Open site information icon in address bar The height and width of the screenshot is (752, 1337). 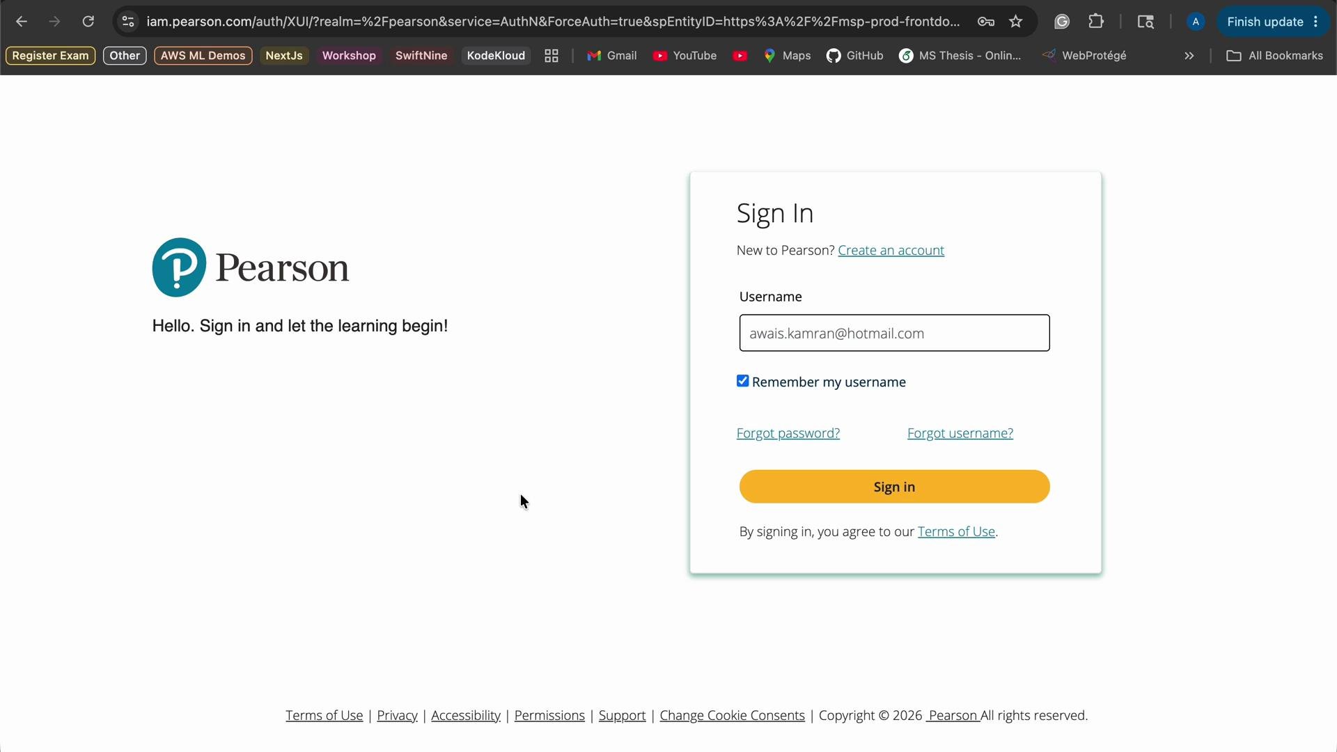128,22
